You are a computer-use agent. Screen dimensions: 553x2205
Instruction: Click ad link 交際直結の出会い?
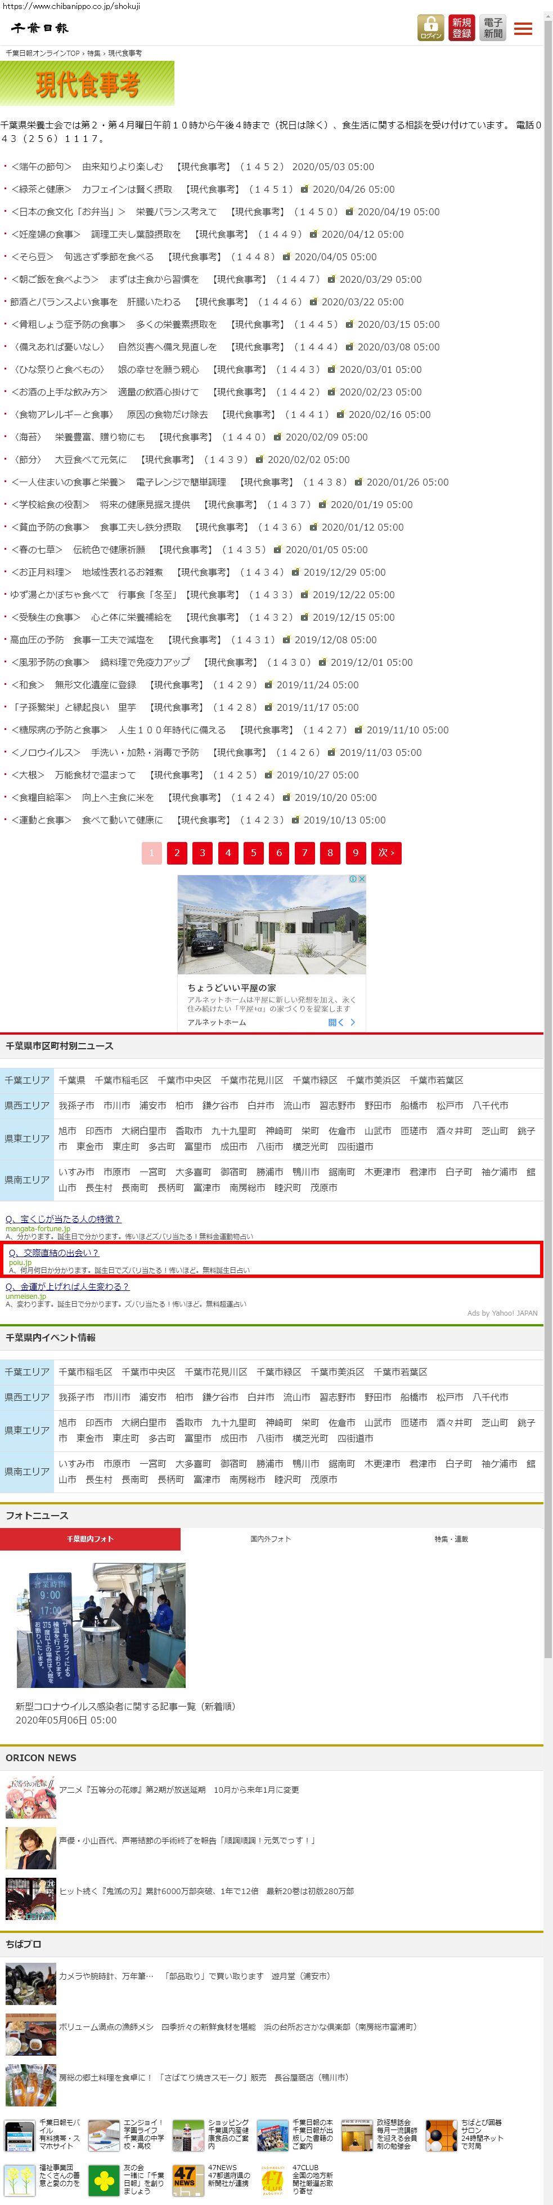54,1252
